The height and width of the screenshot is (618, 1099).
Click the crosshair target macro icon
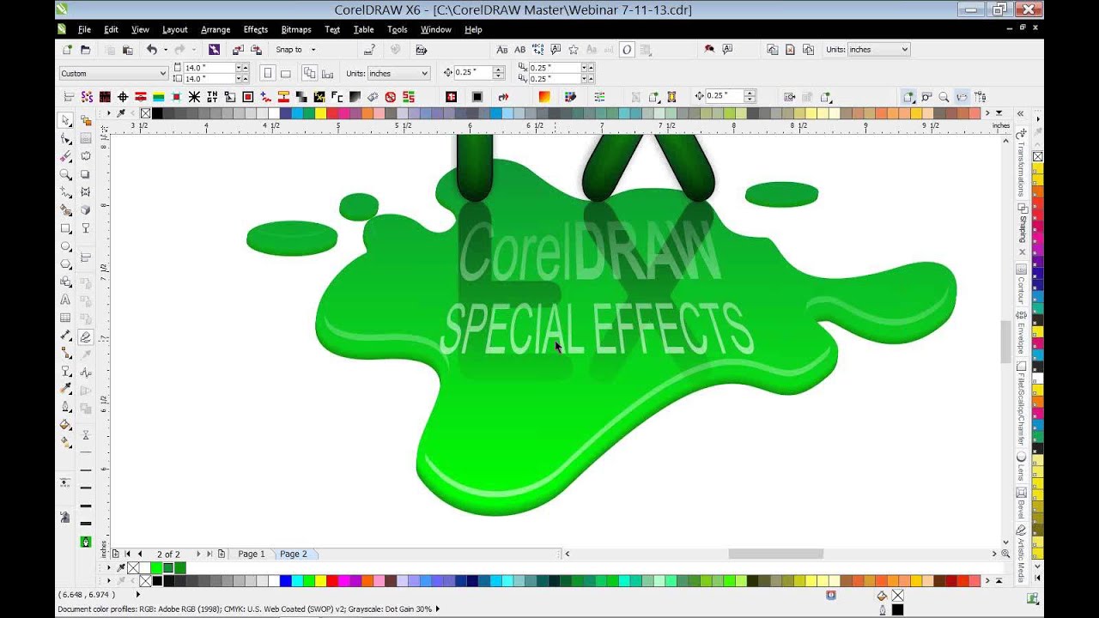pyautogui.click(x=123, y=97)
